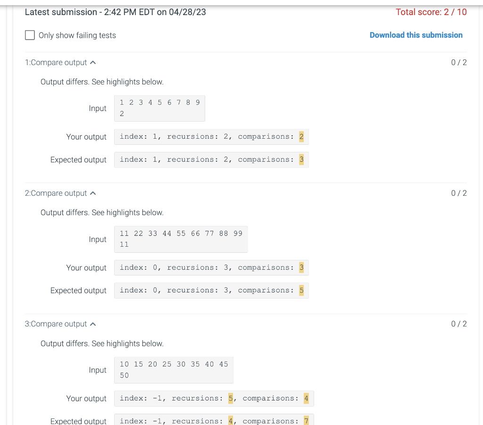Click test 2's 0 / 2 score
Image resolution: width=483 pixels, height=425 pixels.
tap(458, 192)
